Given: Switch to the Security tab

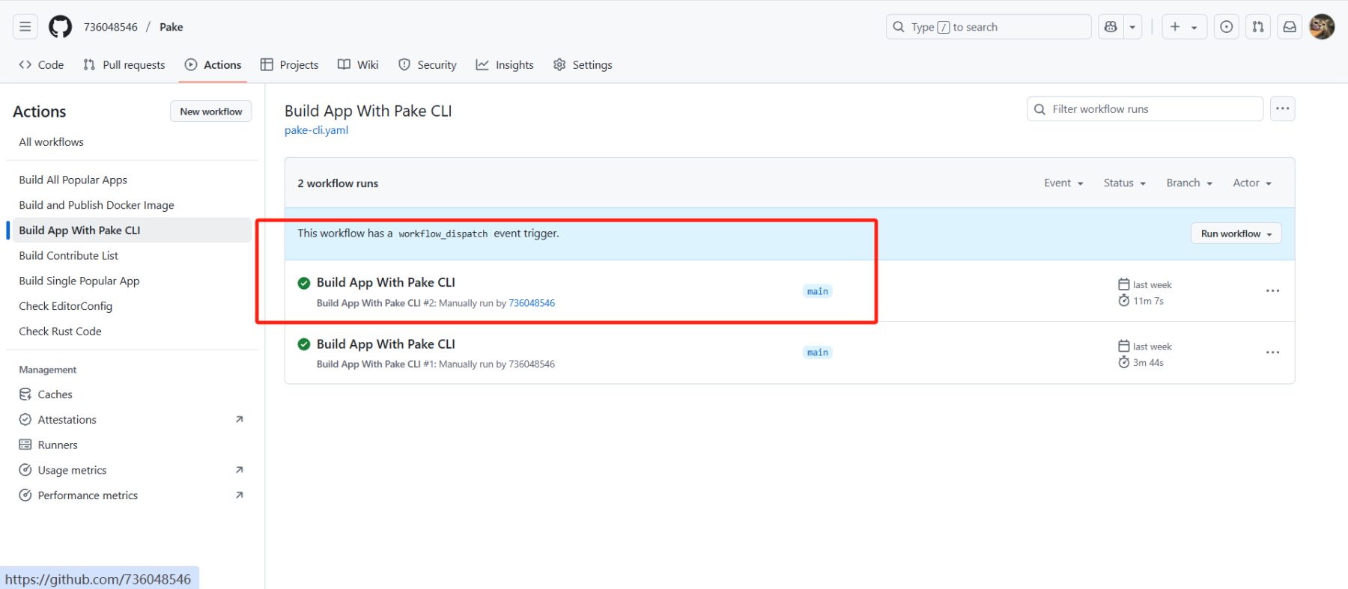Looking at the screenshot, I should 428,65.
